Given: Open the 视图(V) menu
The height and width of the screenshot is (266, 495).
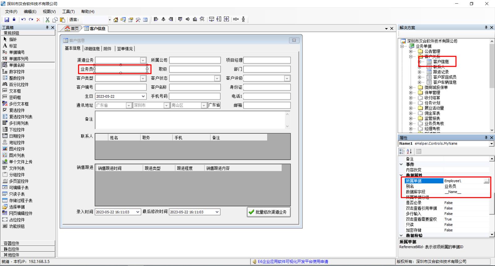Looking at the screenshot, I should (x=49, y=11).
